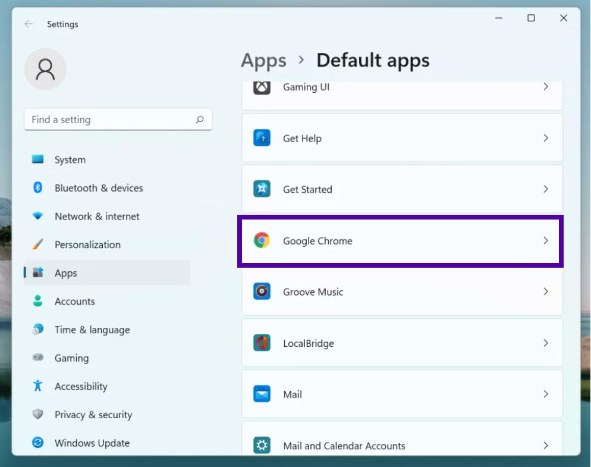The width and height of the screenshot is (591, 467).
Task: Open the Gaming UI label text
Action: [x=306, y=87]
